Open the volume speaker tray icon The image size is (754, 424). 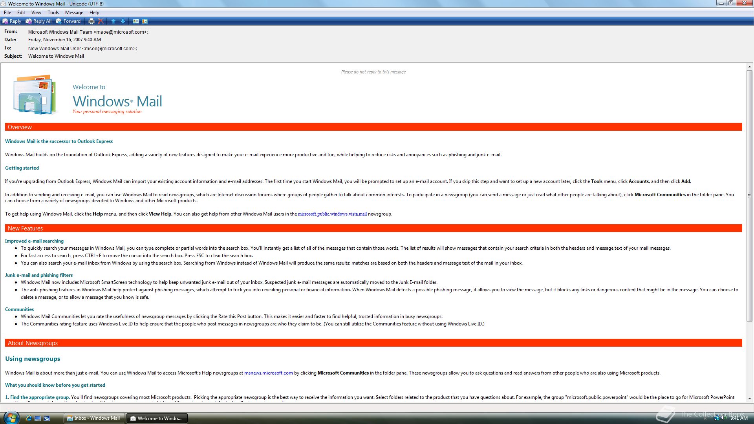(724, 418)
